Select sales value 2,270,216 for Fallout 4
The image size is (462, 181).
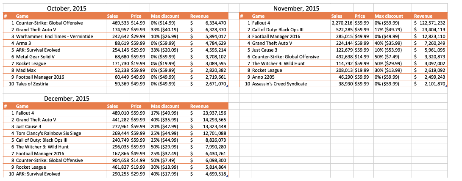point(341,23)
